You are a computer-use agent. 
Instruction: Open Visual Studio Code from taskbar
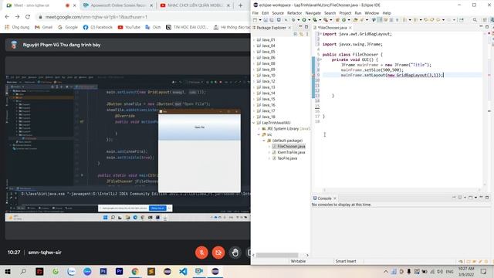point(183,271)
